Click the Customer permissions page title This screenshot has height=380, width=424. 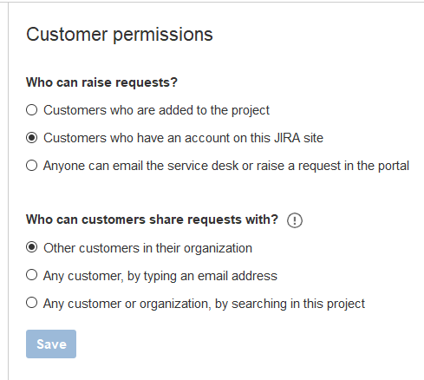tap(120, 35)
